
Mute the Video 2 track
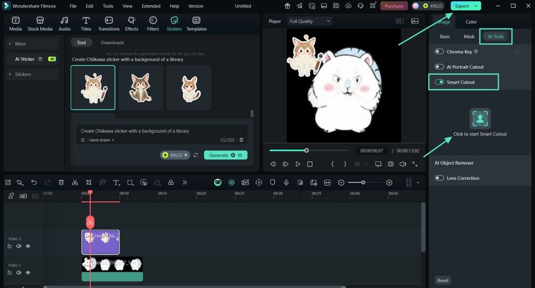[x=19, y=246]
